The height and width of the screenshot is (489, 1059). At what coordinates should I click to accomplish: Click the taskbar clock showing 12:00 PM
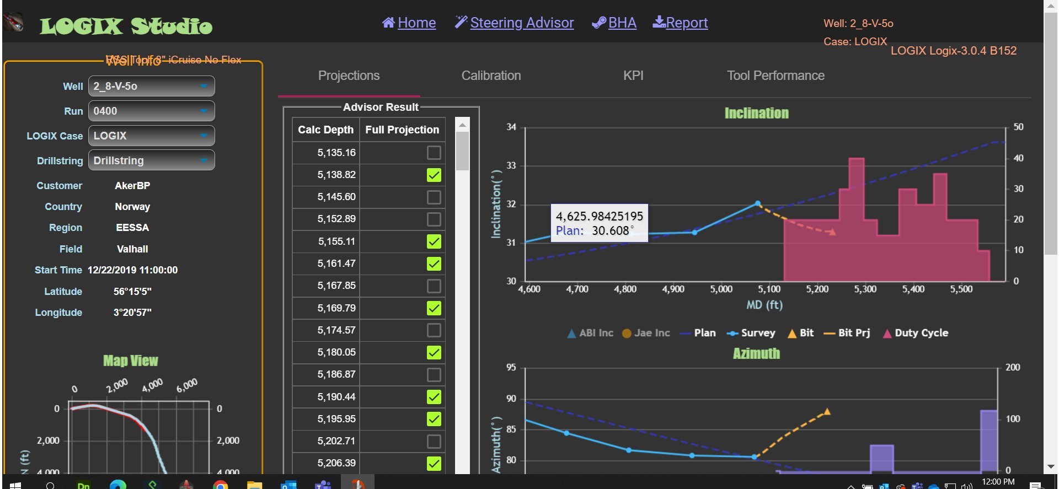click(x=998, y=482)
